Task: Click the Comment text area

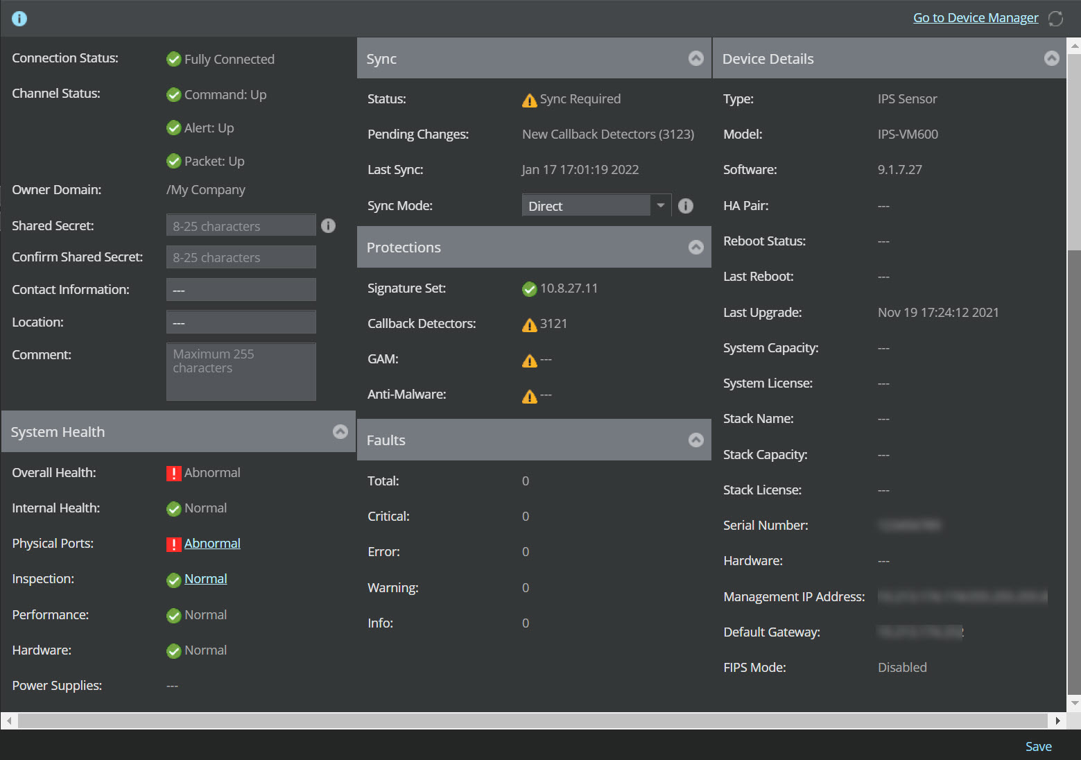Action: [x=241, y=372]
